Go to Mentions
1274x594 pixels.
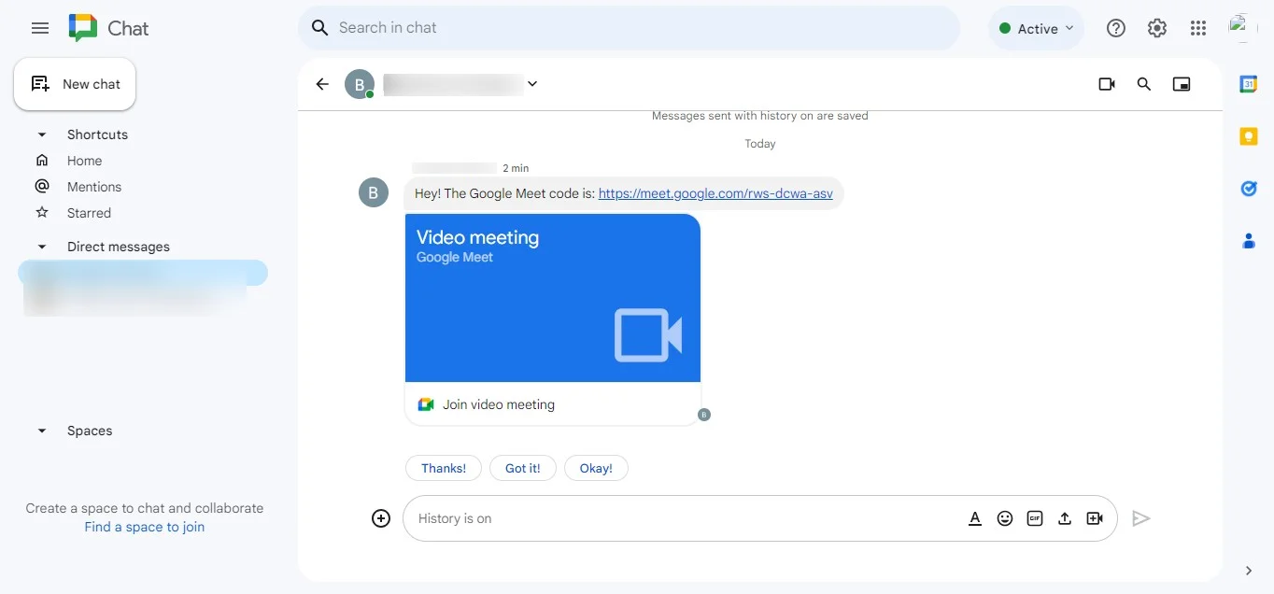tap(93, 186)
